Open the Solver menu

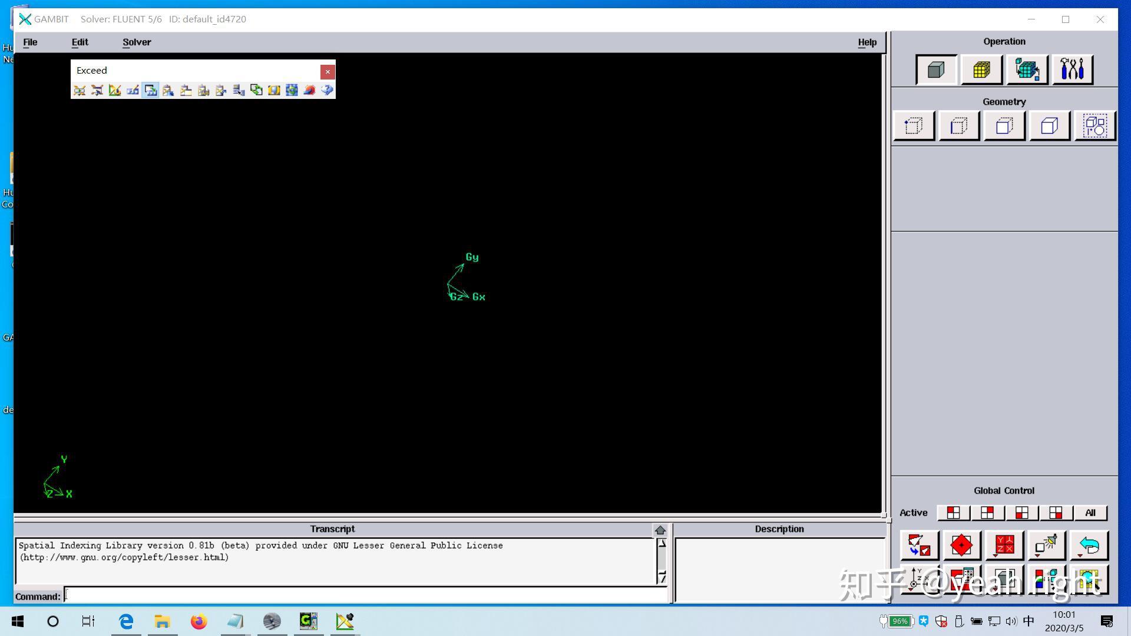click(x=137, y=42)
